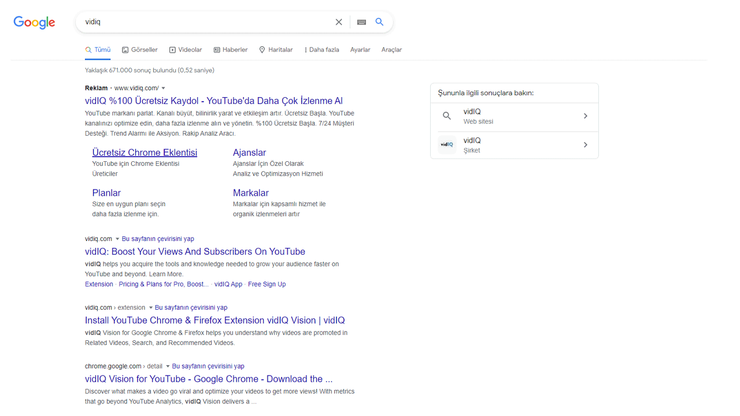Click the 'Şununla ilgili sonuçlara bakın:' heading
This screenshot has height=416, width=740.
point(486,93)
